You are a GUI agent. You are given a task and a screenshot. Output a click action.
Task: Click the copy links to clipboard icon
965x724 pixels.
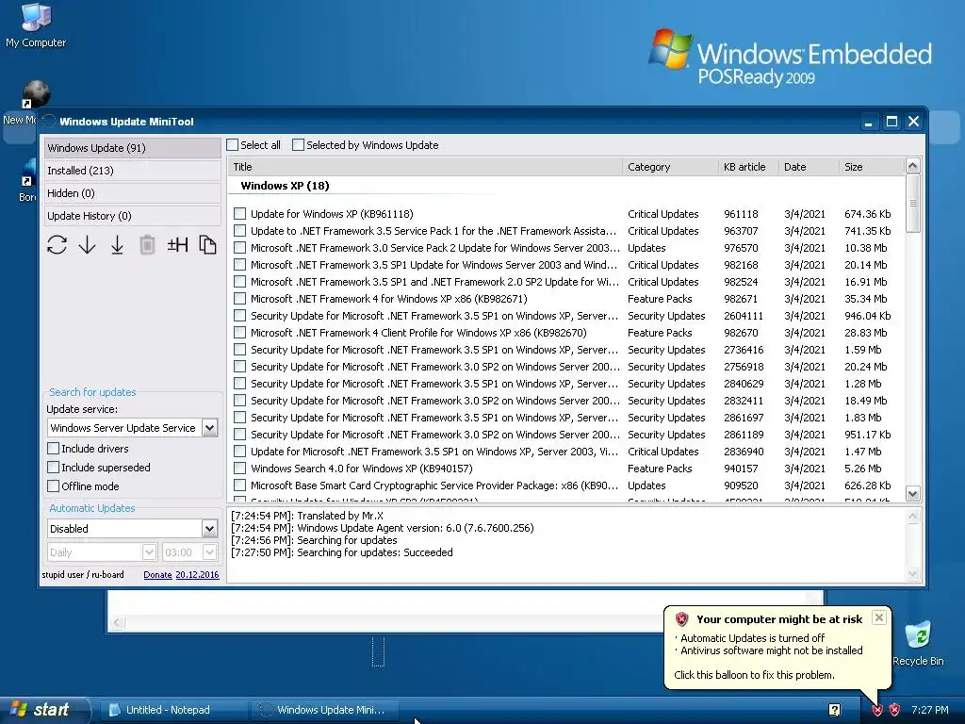click(207, 245)
